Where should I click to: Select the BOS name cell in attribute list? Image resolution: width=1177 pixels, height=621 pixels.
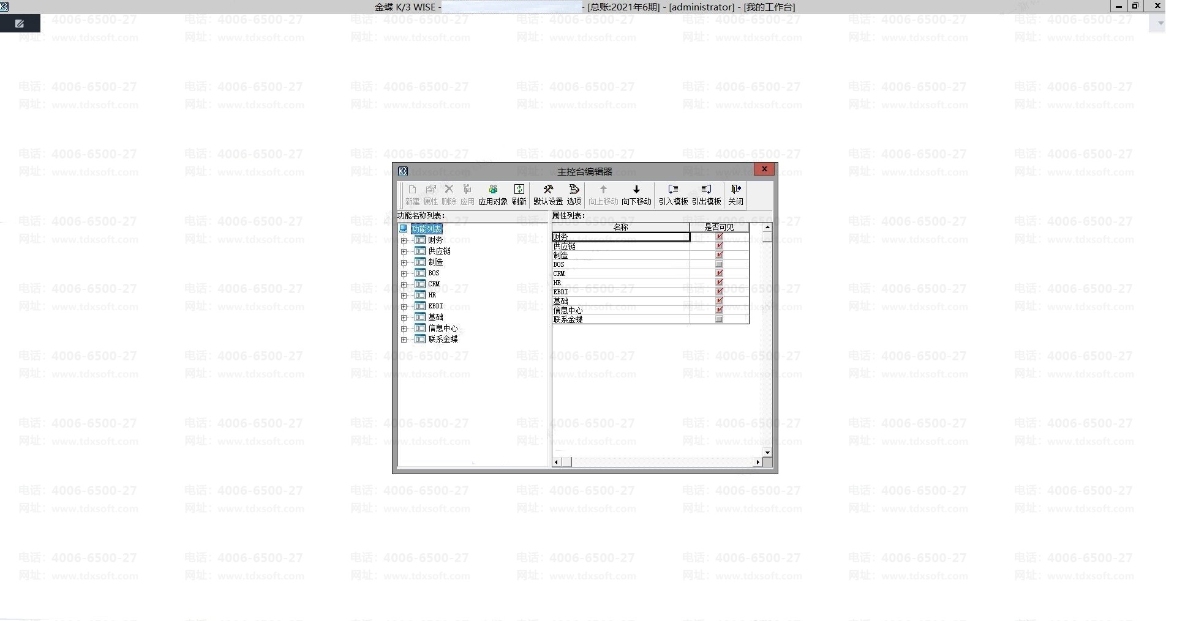pyautogui.click(x=621, y=264)
